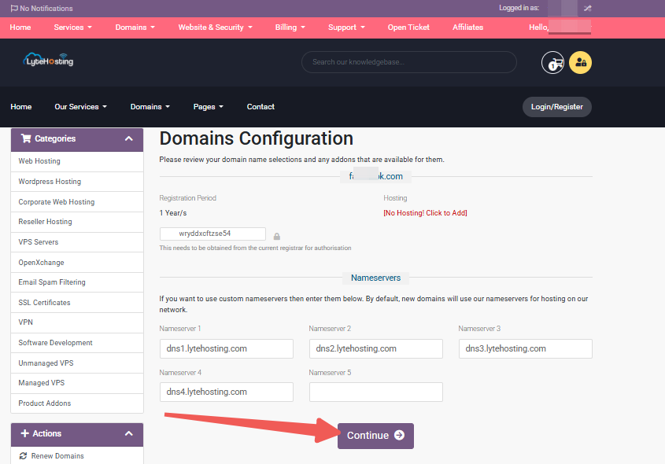This screenshot has height=464, width=665.
Task: Click the No Hosting! Click to Add link
Action: [425, 212]
